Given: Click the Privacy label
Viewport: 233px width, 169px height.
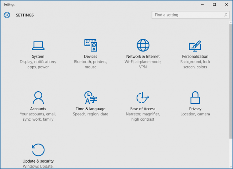Looking at the screenshot, I should 195,109.
